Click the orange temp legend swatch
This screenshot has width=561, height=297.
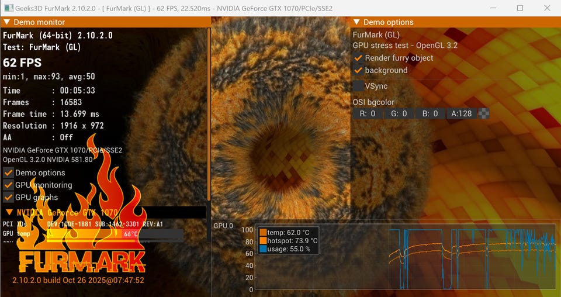click(x=264, y=233)
